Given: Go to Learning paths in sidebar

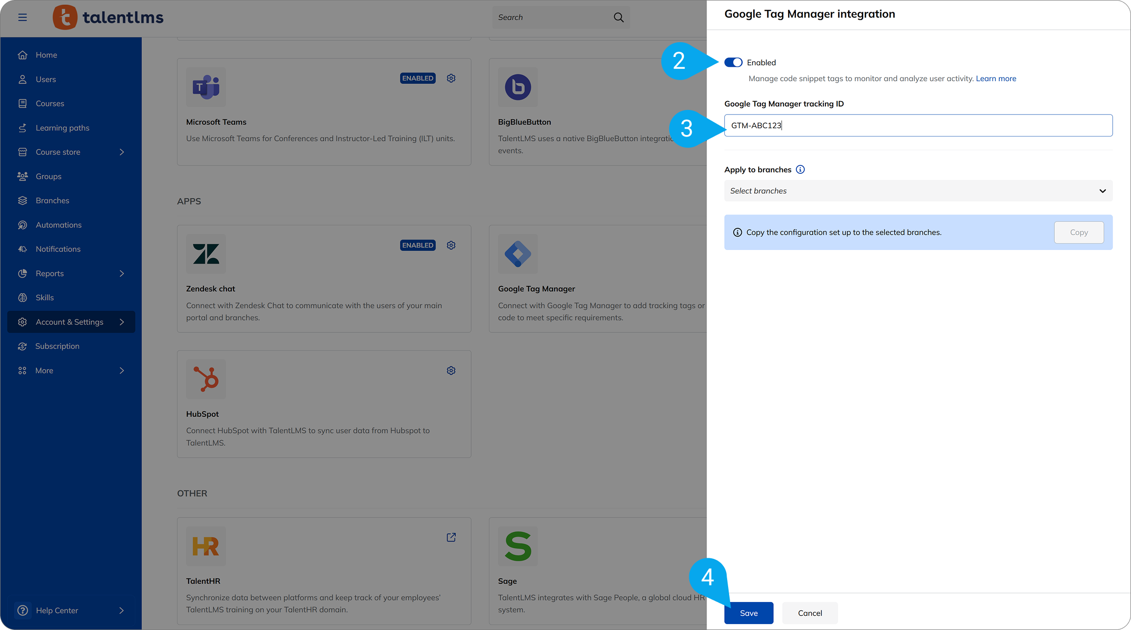Looking at the screenshot, I should coord(62,128).
